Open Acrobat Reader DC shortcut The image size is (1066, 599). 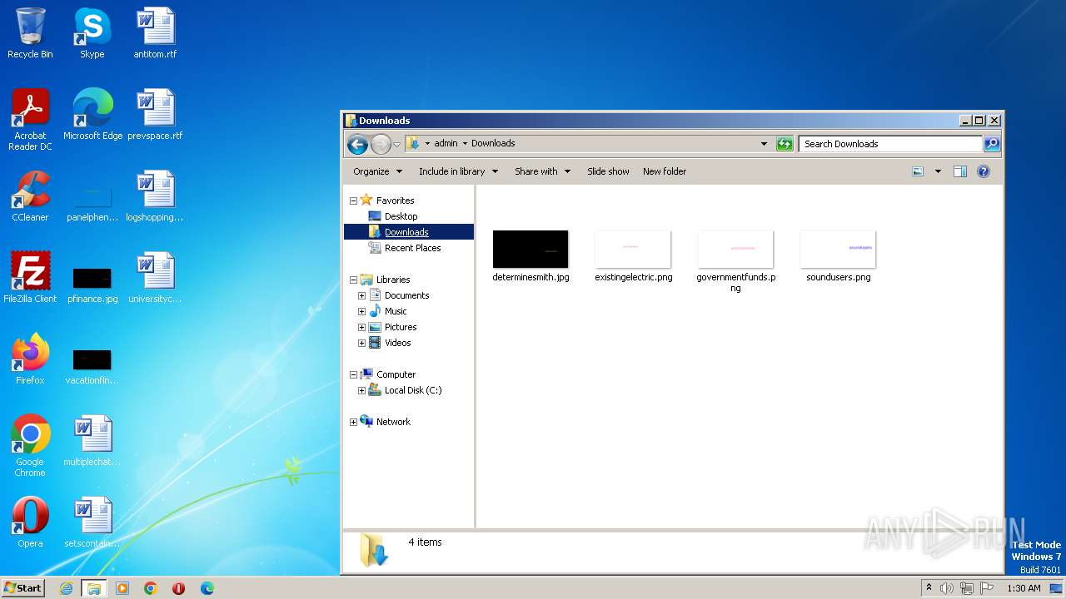click(30, 120)
